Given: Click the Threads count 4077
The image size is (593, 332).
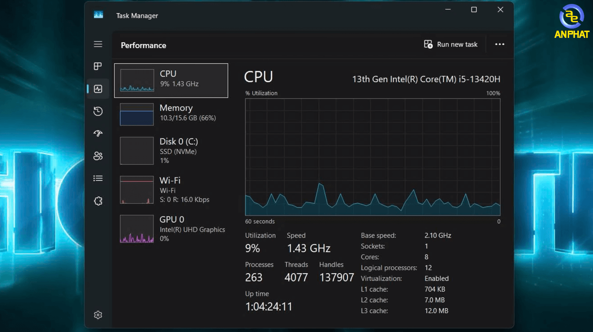Looking at the screenshot, I should (296, 278).
